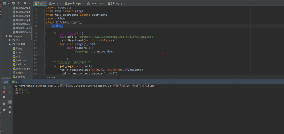Close the rrr.py editor tab

60,3
